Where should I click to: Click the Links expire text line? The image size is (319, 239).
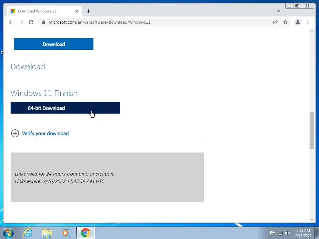tap(60, 181)
